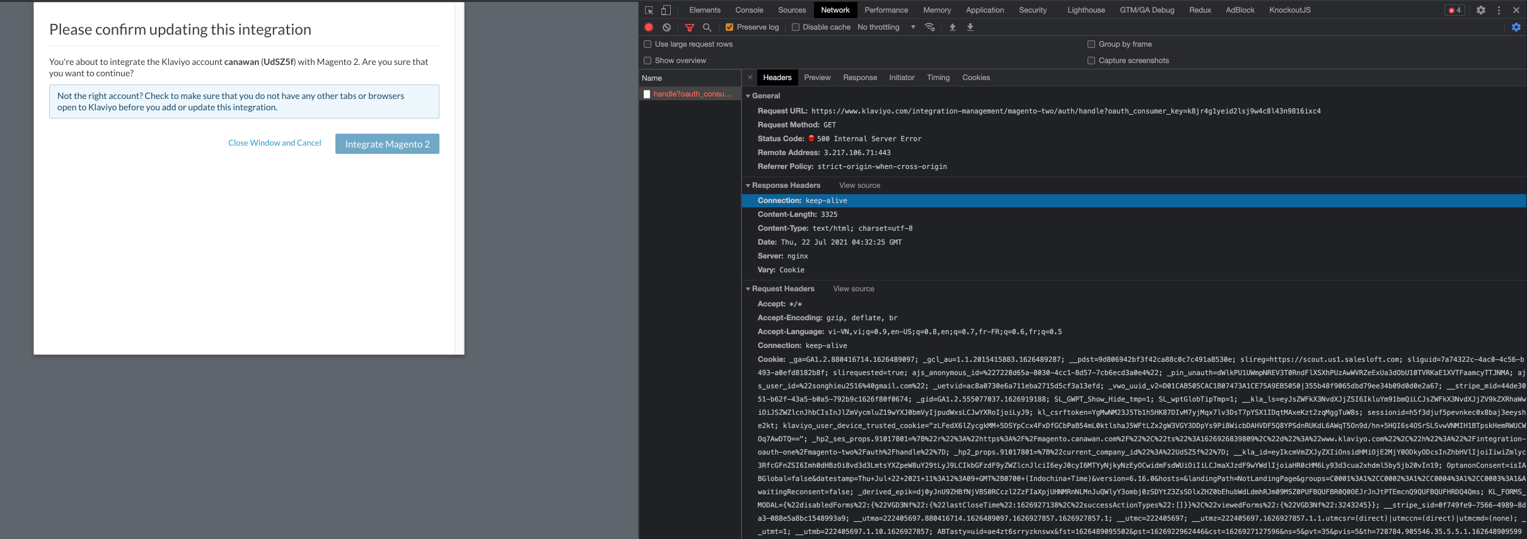Switch to the Timing detail tab
This screenshot has width=1527, height=539.
(938, 78)
